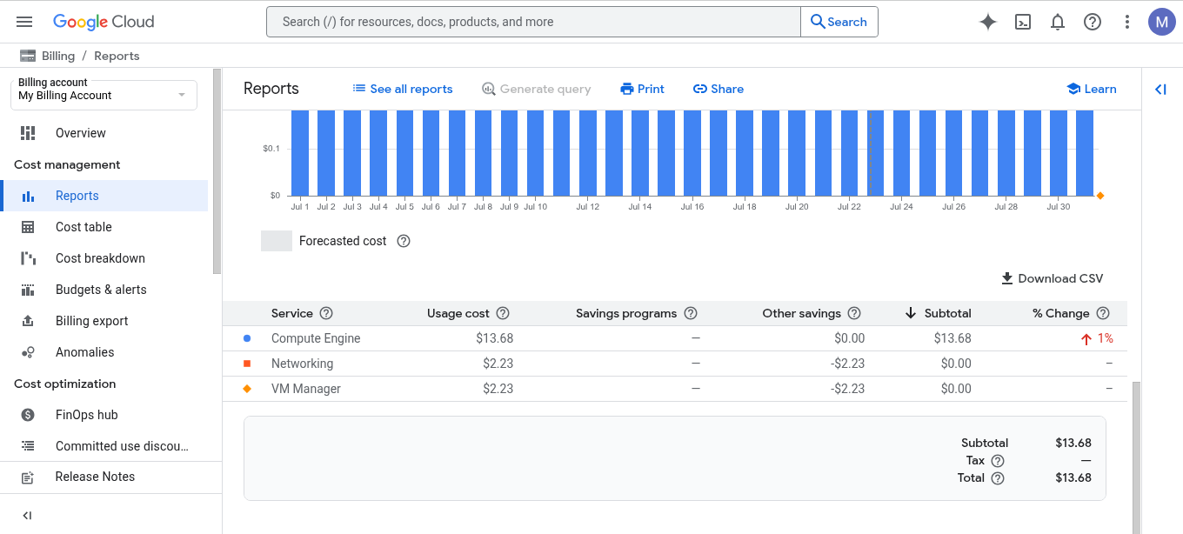
Task: Click help icon beside Usage cost header
Action: [503, 313]
